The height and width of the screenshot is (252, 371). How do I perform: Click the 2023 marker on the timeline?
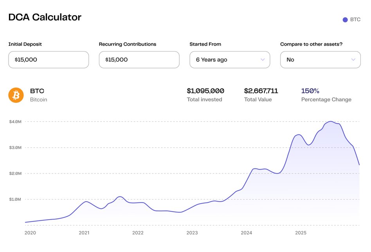pos(192,233)
